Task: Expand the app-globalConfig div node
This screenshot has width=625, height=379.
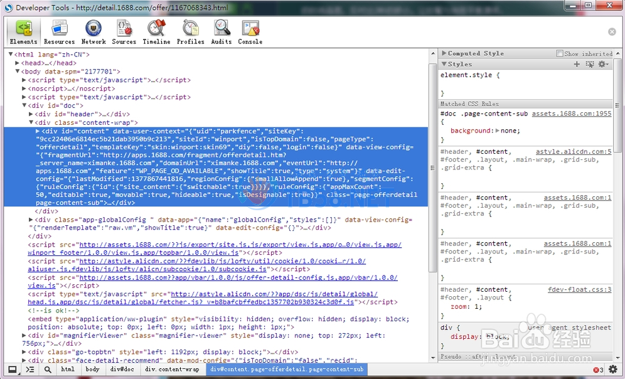Action: point(31,220)
